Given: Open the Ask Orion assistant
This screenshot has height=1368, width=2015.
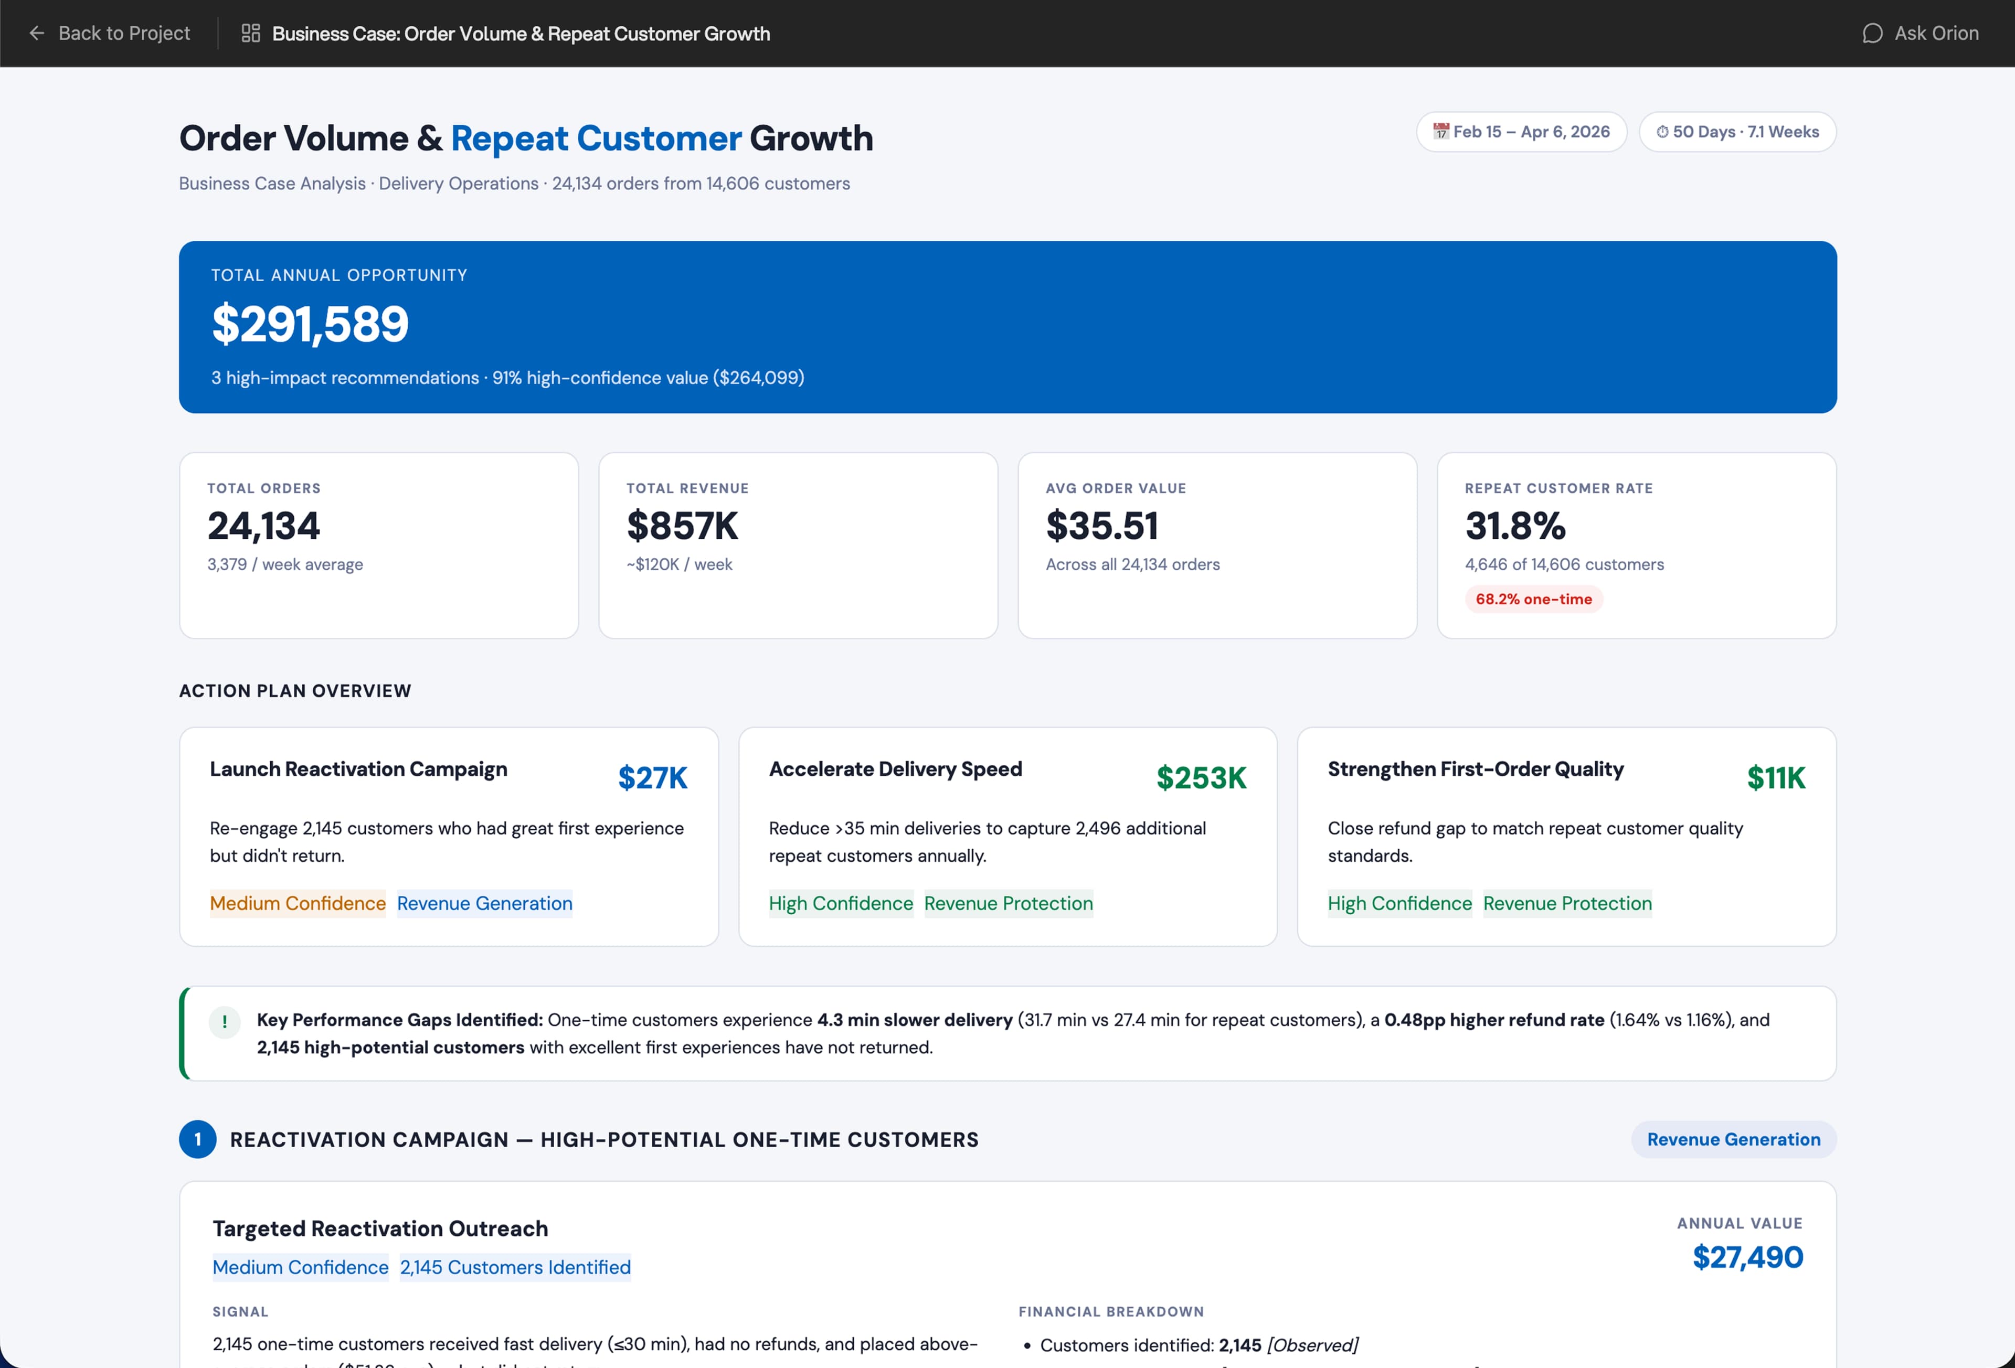Looking at the screenshot, I should tap(1919, 33).
